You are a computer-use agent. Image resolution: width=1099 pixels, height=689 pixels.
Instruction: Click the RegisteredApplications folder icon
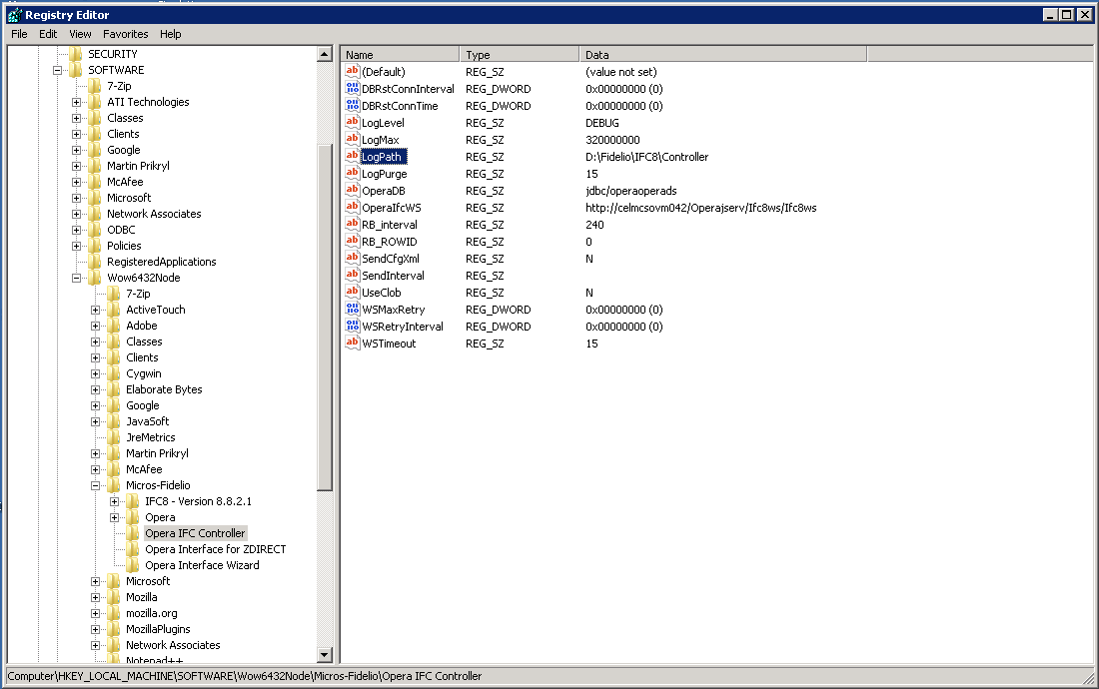click(95, 262)
